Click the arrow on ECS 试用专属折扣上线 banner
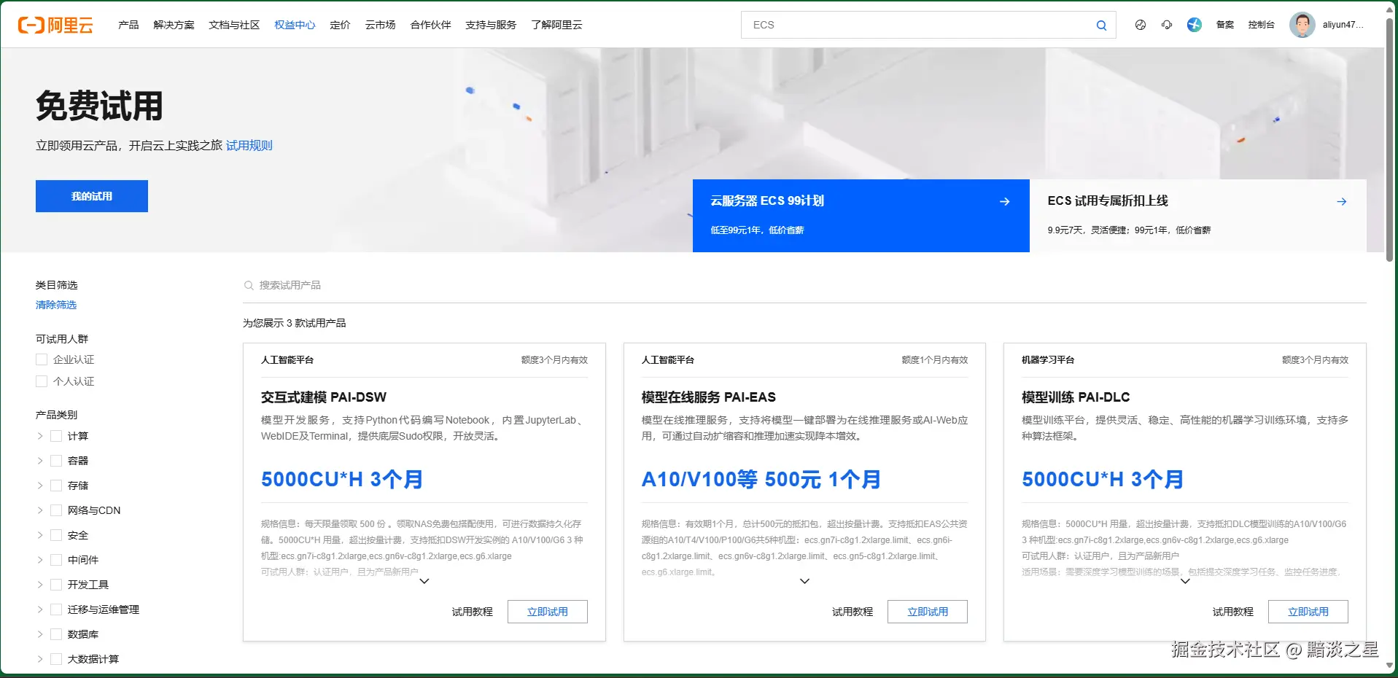This screenshot has height=678, width=1398. pos(1341,201)
